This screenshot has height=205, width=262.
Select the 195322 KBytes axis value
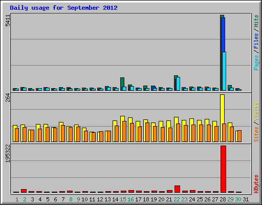8,153
